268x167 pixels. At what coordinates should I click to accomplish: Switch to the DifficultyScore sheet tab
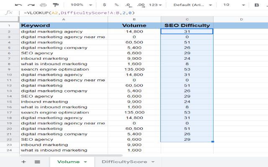point(127,162)
